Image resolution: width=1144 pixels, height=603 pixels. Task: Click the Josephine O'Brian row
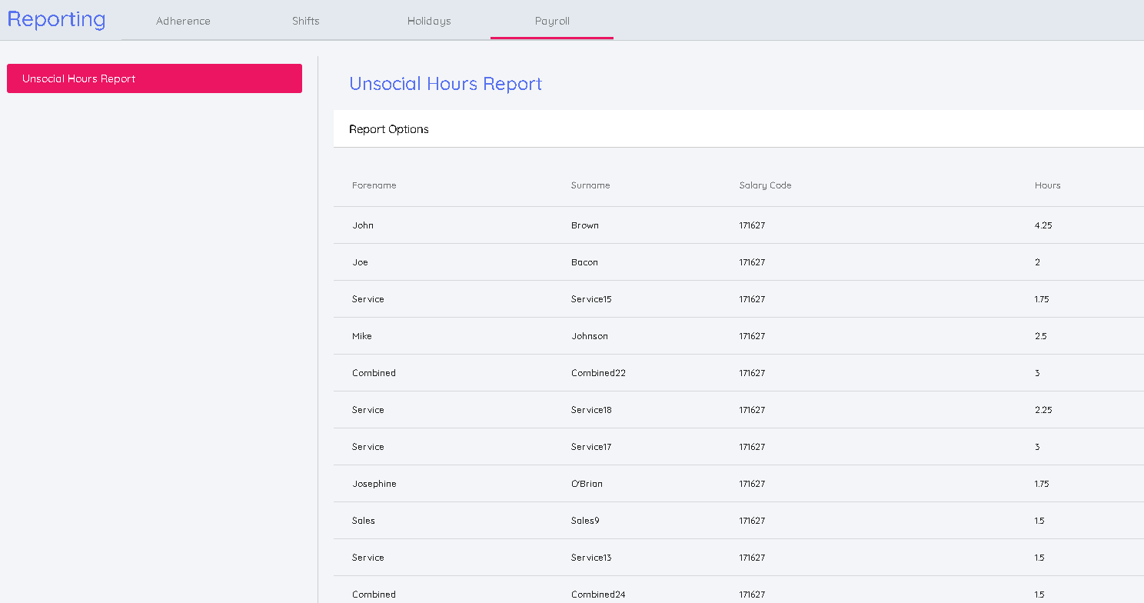pyautogui.click(x=374, y=484)
